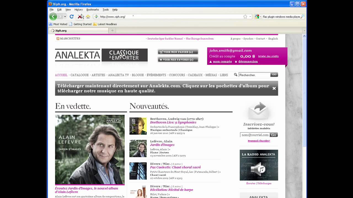Click the Classique à Emporter banner
The width and height of the screenshot is (353, 198).
(x=125, y=55)
